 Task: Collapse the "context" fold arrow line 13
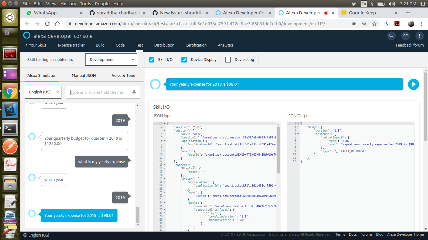click(165, 165)
